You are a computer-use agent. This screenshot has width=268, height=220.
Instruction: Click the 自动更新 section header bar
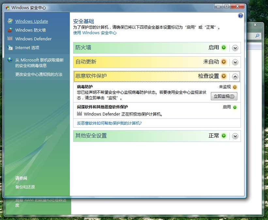point(157,62)
